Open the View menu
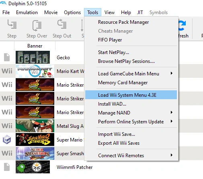The image size is (203, 179). [109, 12]
